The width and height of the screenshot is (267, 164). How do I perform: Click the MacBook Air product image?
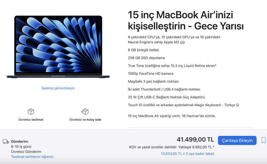point(58,47)
